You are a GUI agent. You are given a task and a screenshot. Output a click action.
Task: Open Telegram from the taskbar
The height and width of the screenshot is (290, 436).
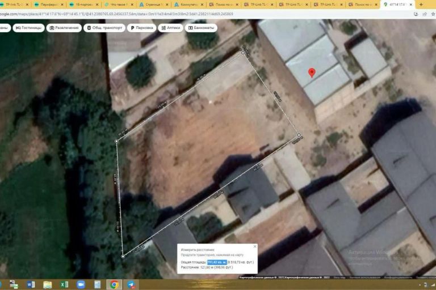click(131, 284)
